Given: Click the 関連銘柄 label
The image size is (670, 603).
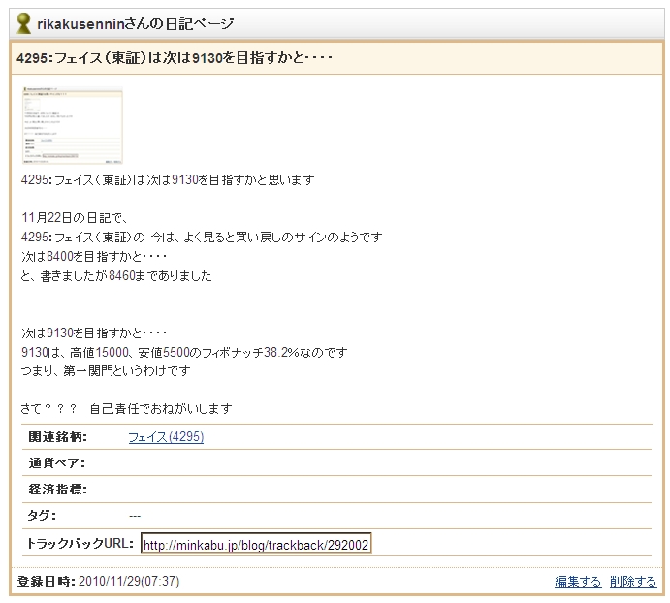Looking at the screenshot, I should (58, 437).
